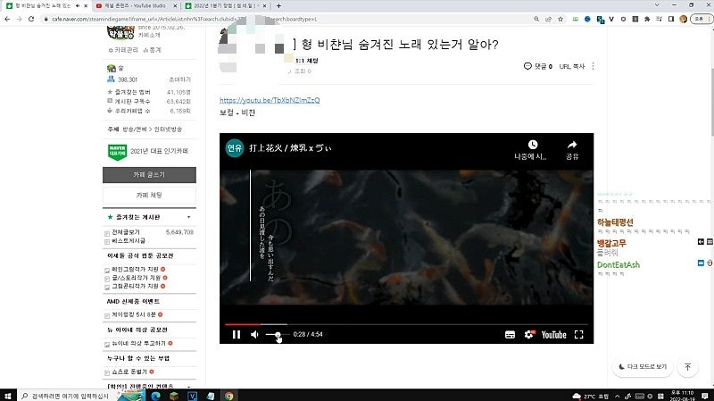The height and width of the screenshot is (401, 714).
Task: Copy the post URL
Action: (x=572, y=66)
